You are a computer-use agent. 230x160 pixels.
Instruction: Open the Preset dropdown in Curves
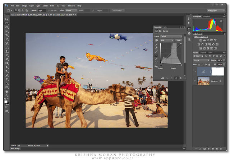point(171,36)
